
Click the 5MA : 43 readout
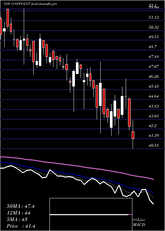pyautogui.click(x=17, y=219)
